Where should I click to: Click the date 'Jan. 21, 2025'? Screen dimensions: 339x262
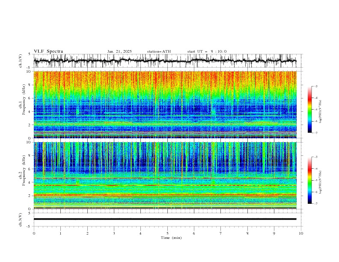pyautogui.click(x=119, y=51)
